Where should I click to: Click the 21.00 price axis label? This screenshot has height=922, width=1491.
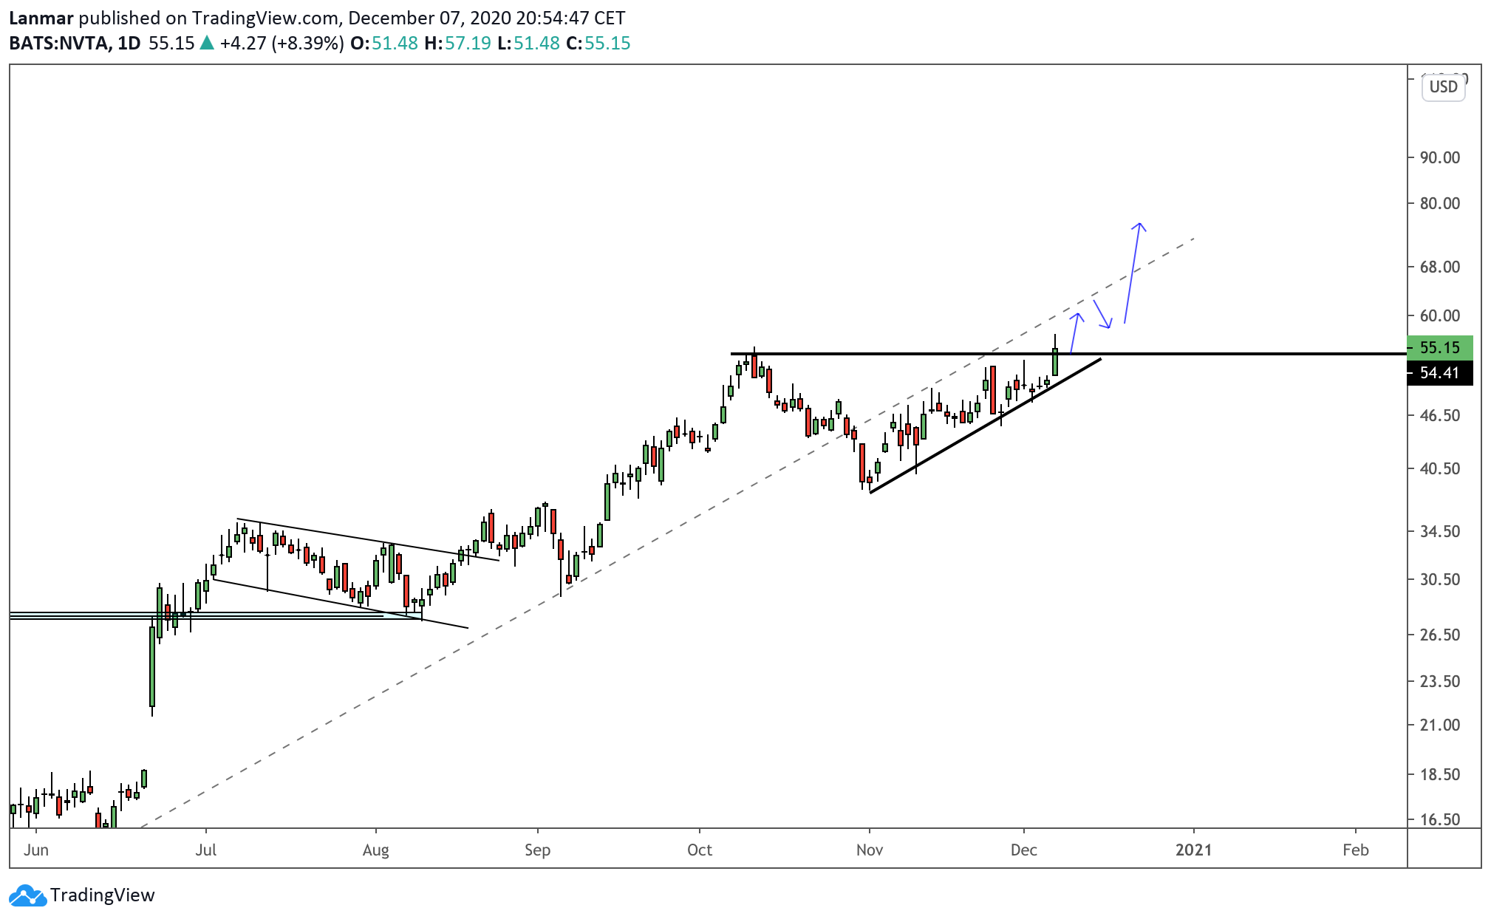[x=1440, y=725]
